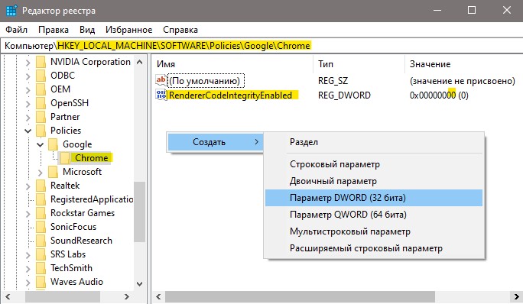
Task: Click the REG_DWORD type cell
Action: [344, 95]
